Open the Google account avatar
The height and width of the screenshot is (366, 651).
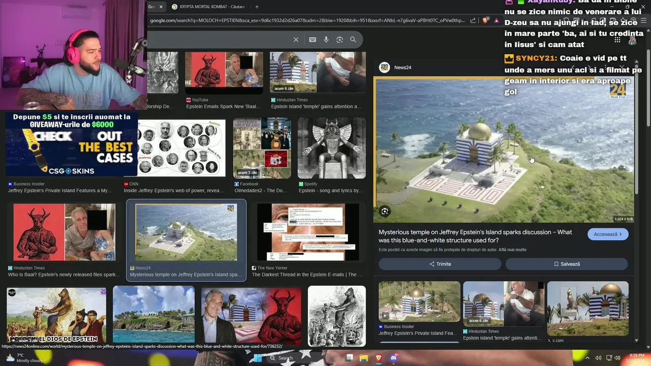pyautogui.click(x=632, y=40)
